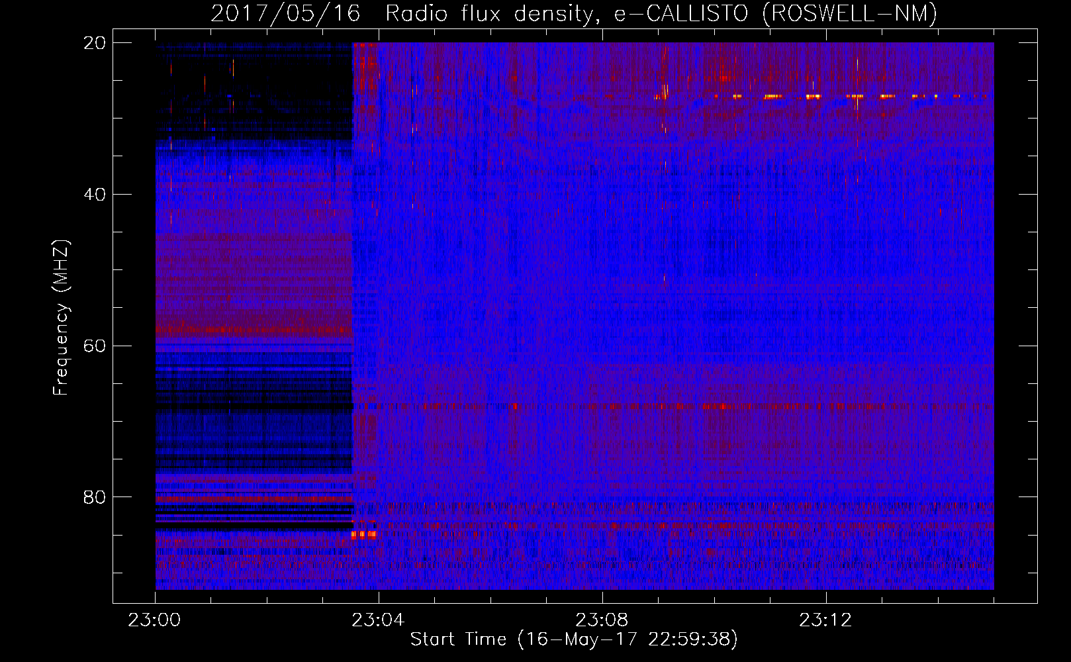Click the '23:04' time tick label

(x=378, y=620)
